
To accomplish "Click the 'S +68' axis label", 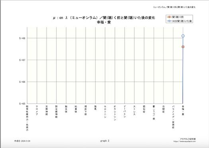I will click(22, 38).
